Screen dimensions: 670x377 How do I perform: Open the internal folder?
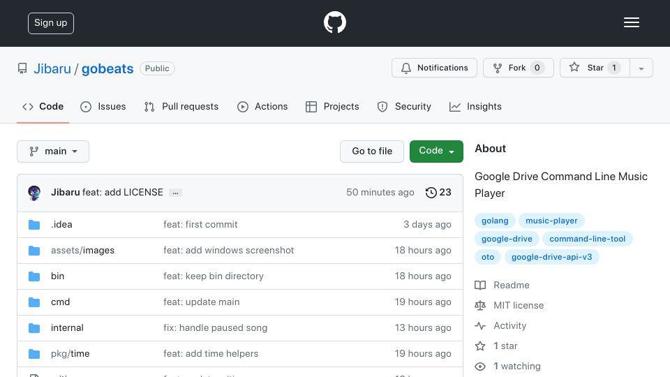[67, 328]
